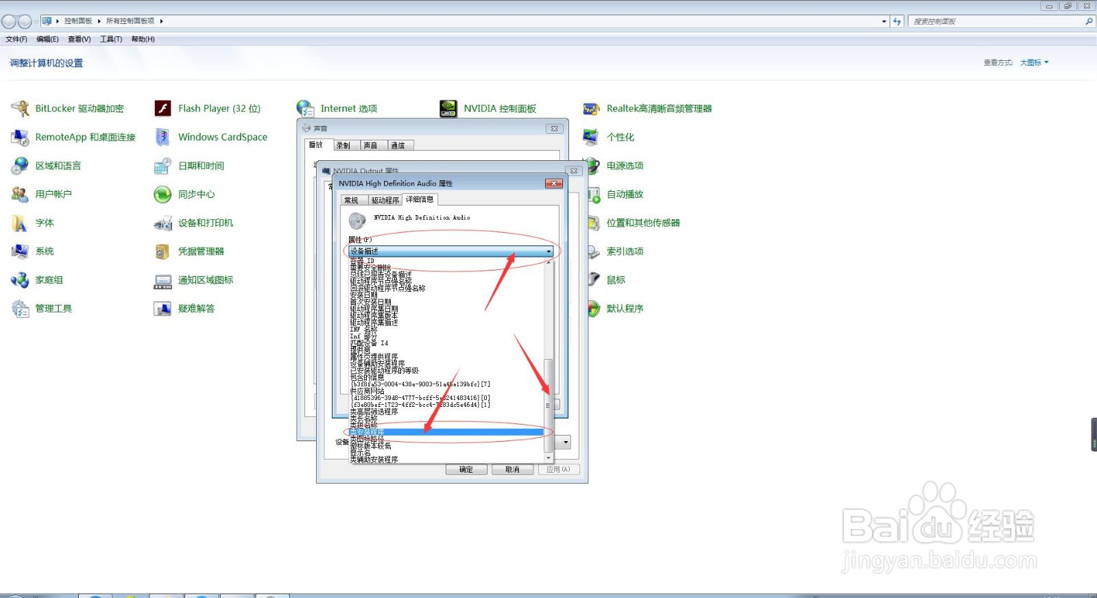Expand the arrow after 所有控制面板项 breadcrumb
This screenshot has height=598, width=1097.
(x=161, y=21)
